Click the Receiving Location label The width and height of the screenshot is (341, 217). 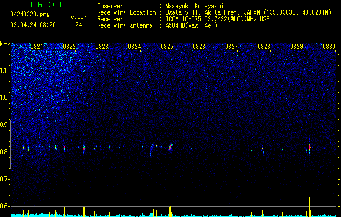[x=126, y=12]
